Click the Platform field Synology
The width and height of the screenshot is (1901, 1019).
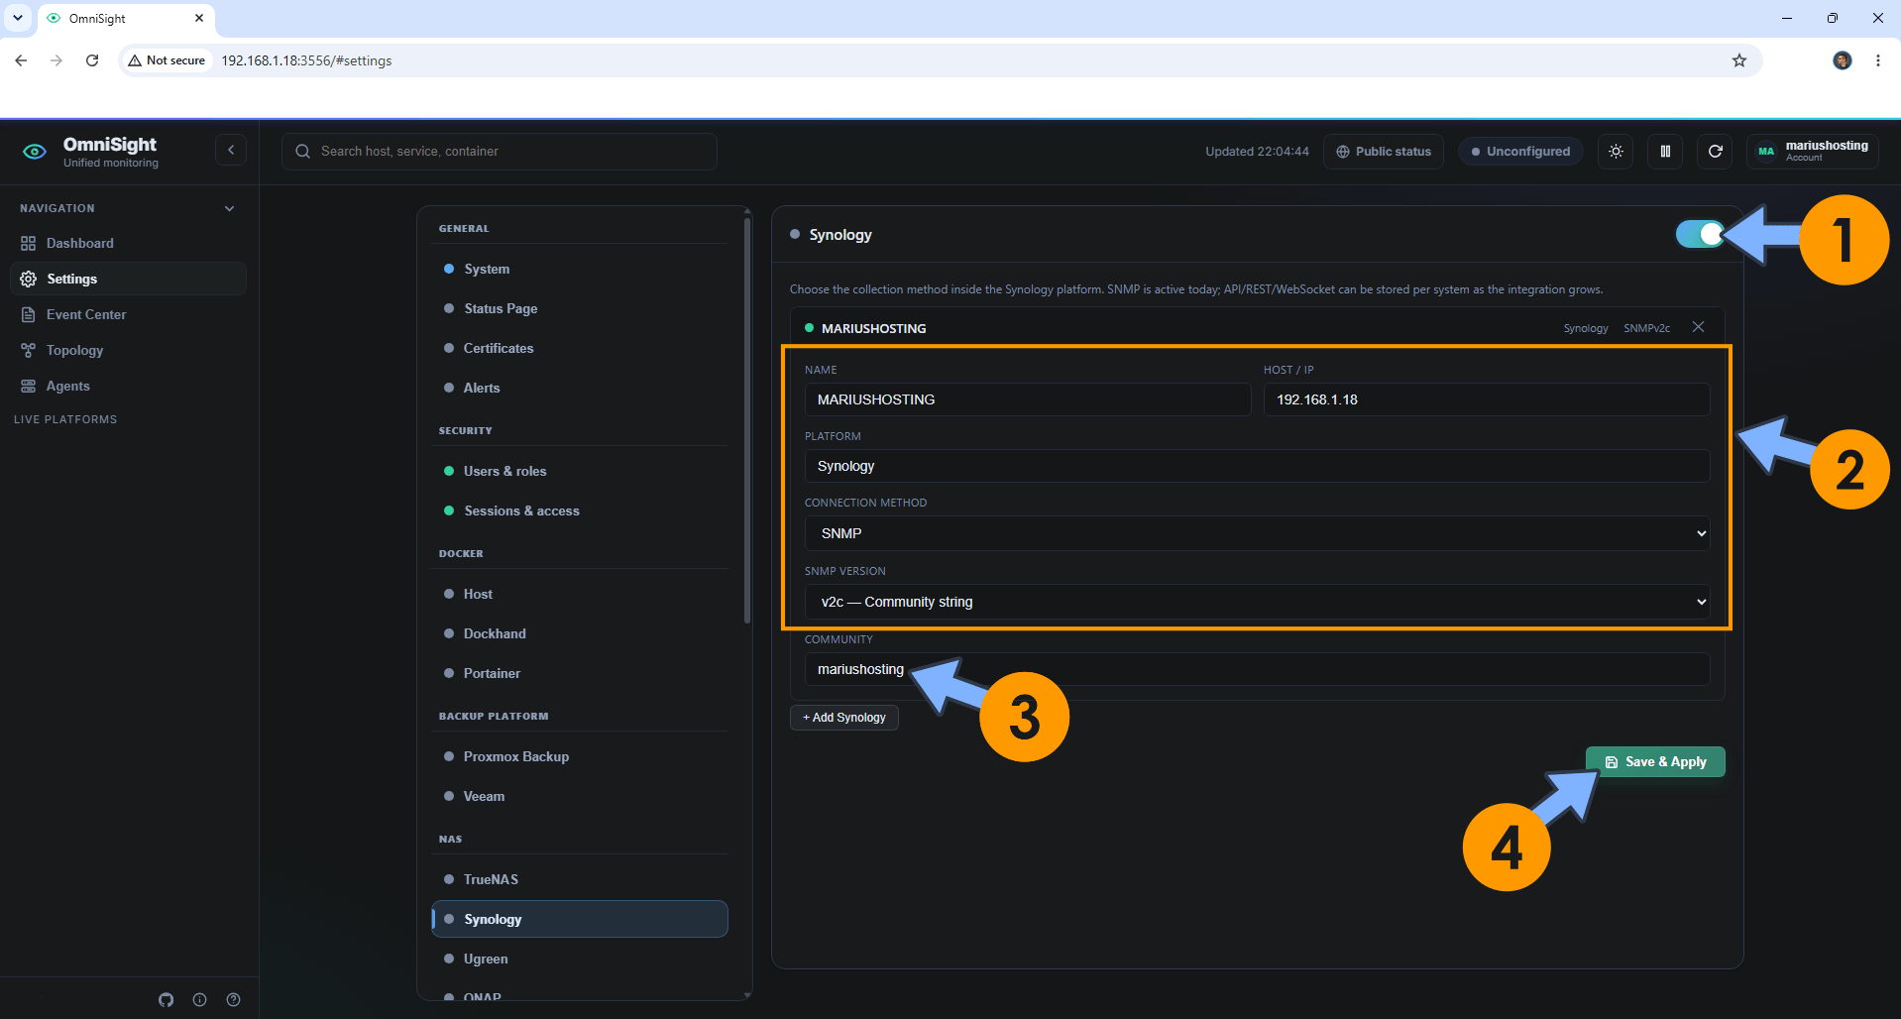click(1257, 466)
